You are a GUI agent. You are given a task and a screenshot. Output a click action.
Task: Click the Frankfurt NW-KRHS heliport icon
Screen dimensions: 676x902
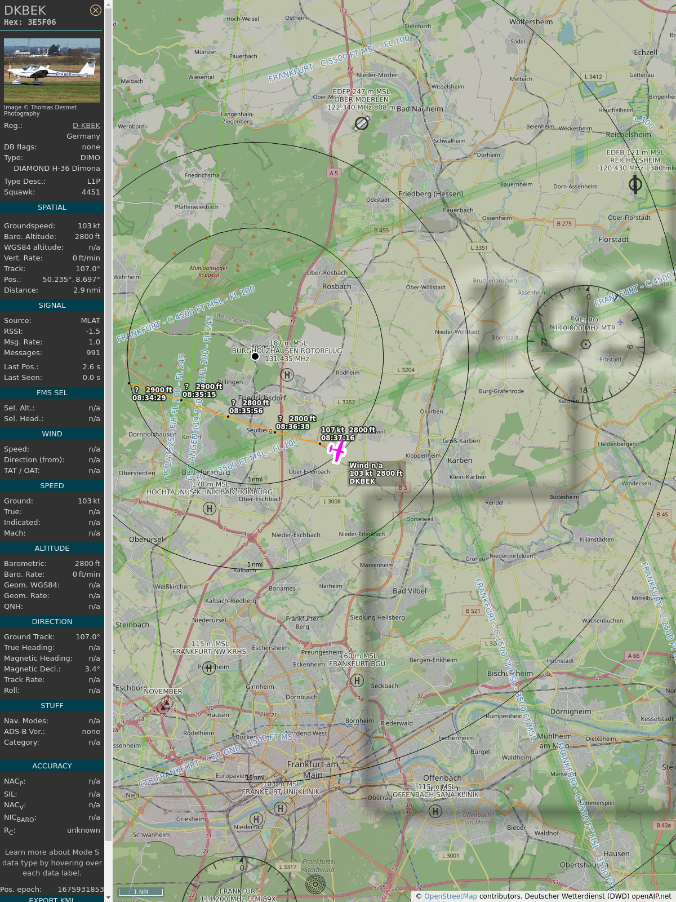click(x=209, y=668)
